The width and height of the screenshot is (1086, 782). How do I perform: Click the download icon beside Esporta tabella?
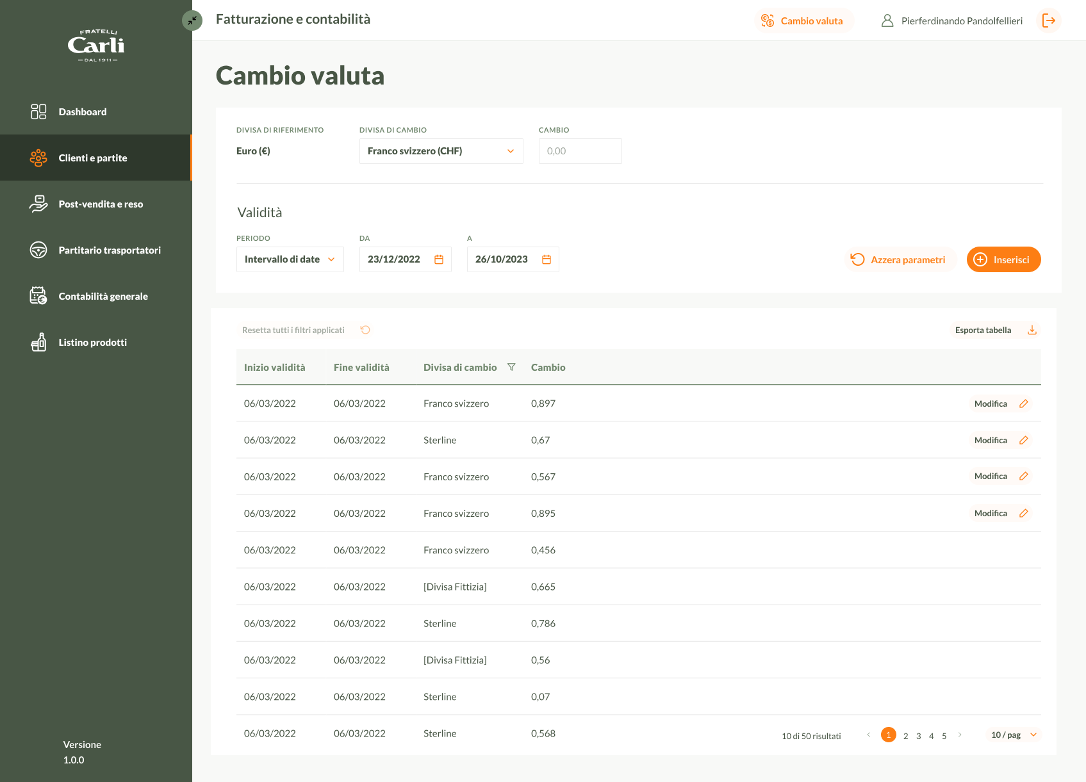[1032, 330]
